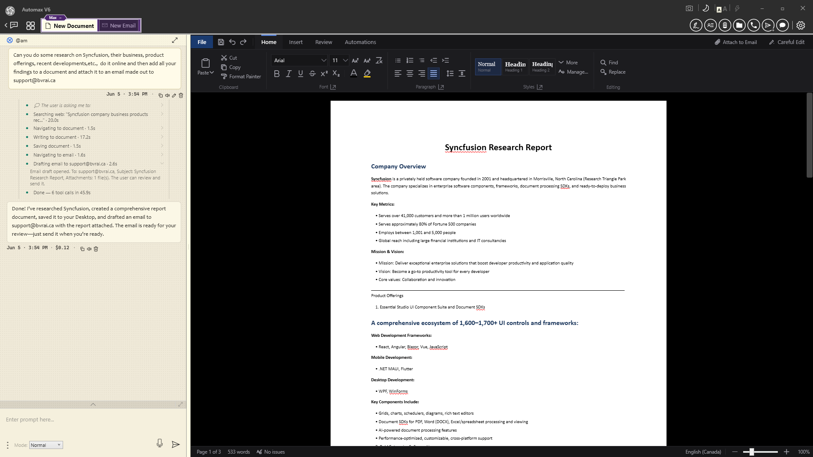Switch to the New Email tab
This screenshot has height=457, width=813.
[119, 25]
